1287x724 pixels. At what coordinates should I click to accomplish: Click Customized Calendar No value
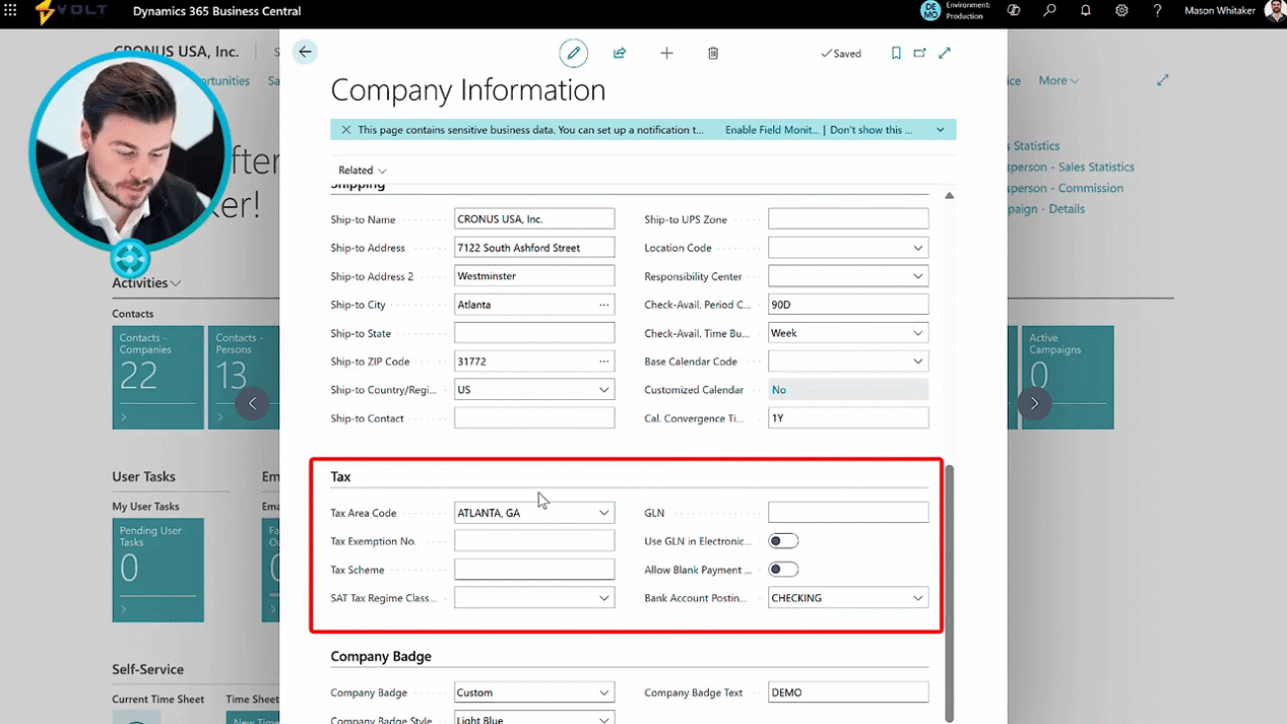(x=848, y=390)
